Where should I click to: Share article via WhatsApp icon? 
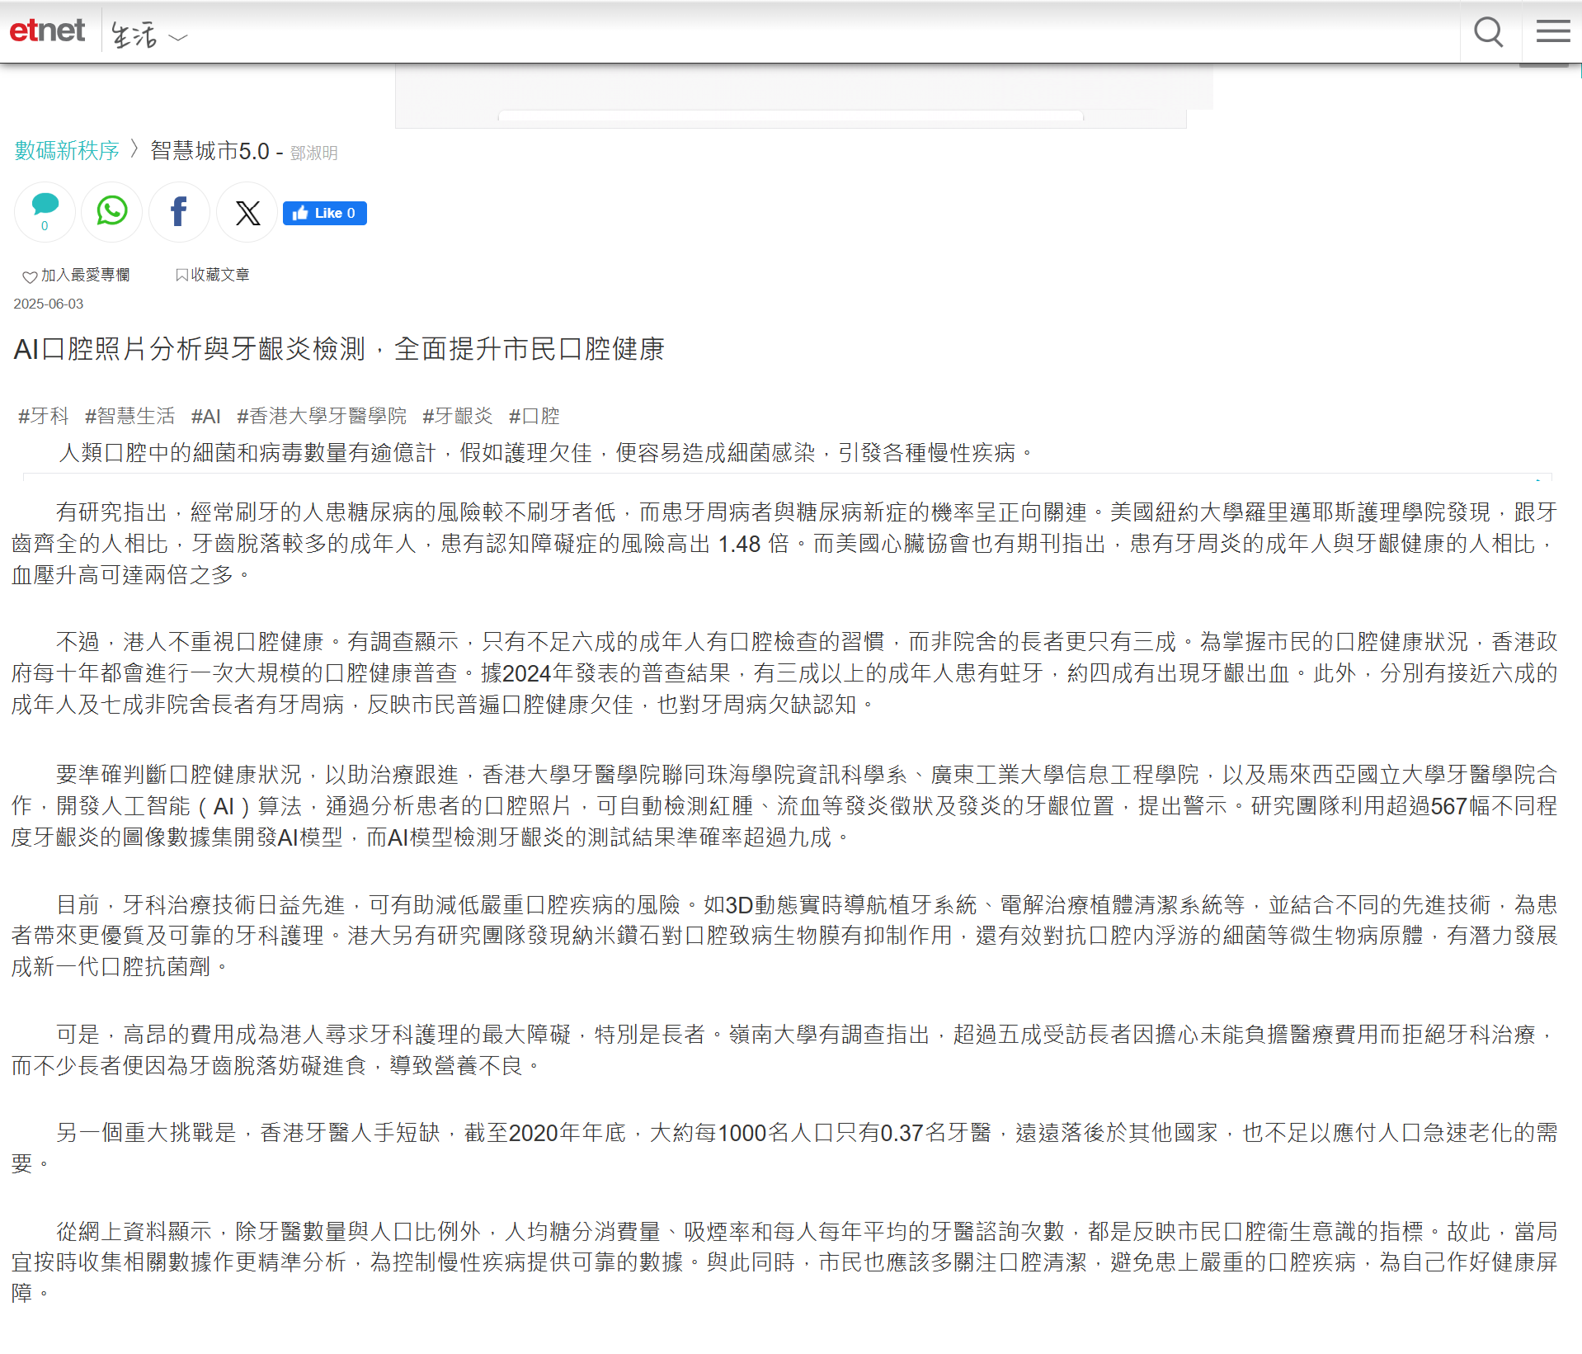pyautogui.click(x=112, y=212)
